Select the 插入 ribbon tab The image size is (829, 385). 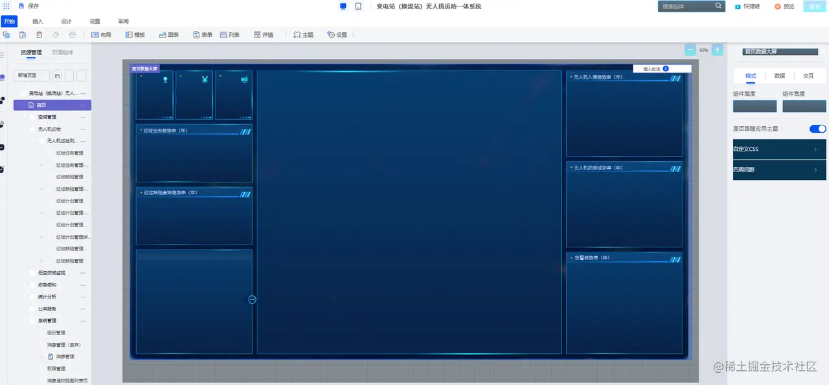(x=38, y=21)
